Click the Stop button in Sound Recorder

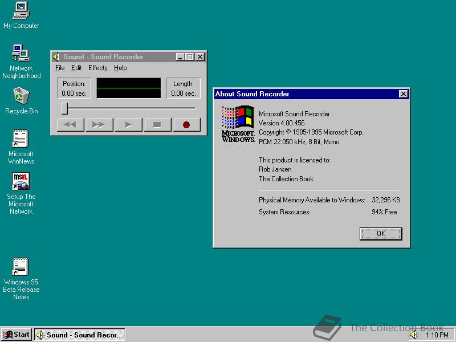pyautogui.click(x=158, y=125)
